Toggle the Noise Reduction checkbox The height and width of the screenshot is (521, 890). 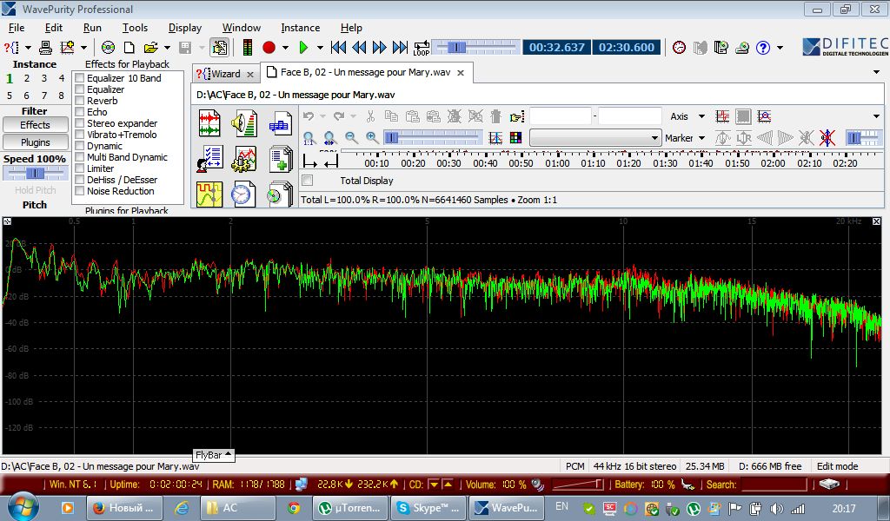click(80, 191)
